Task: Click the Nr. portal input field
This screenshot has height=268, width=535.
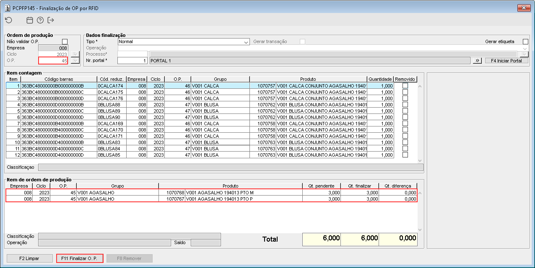Action: (x=132, y=60)
